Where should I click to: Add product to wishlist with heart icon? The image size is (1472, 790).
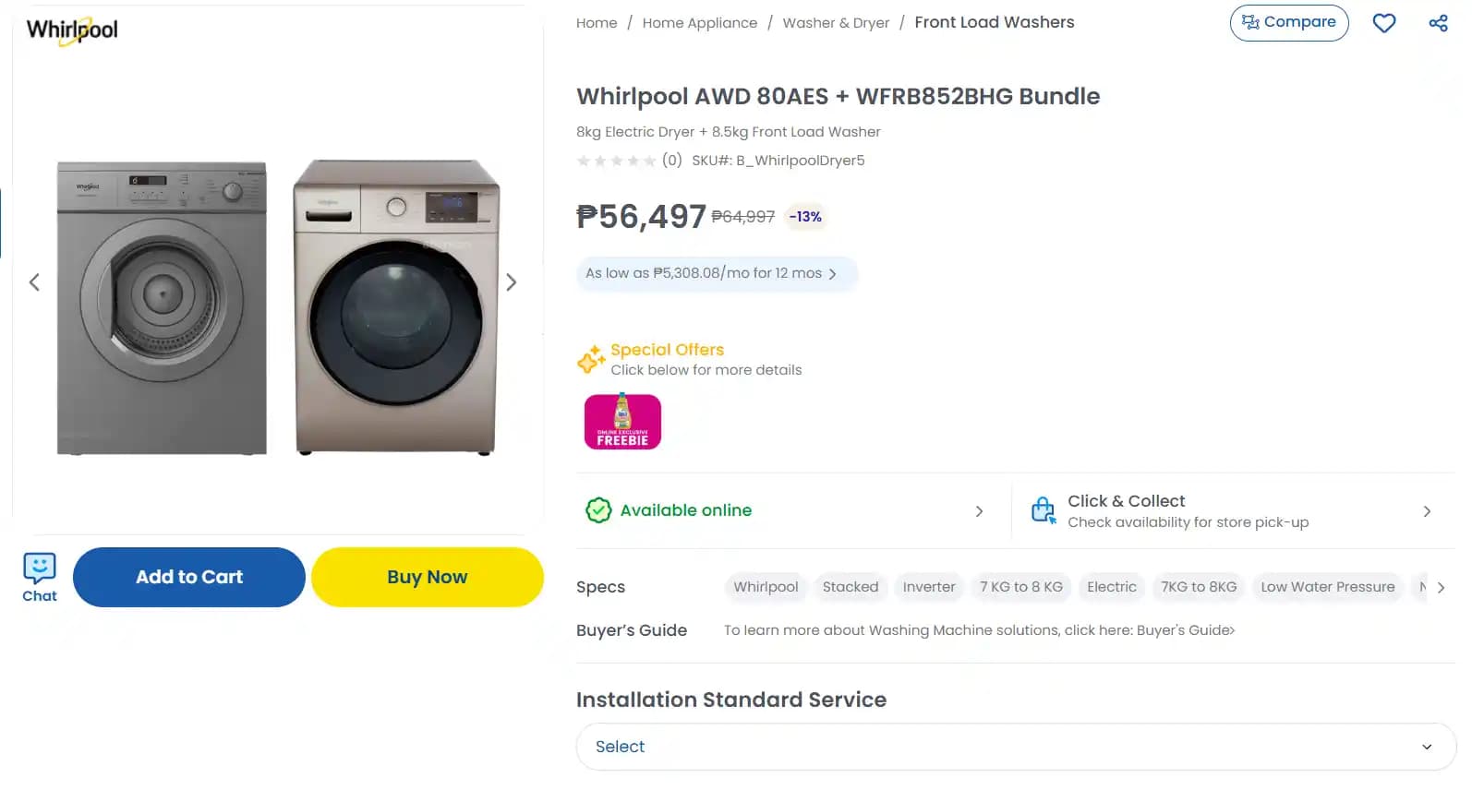pyautogui.click(x=1383, y=23)
